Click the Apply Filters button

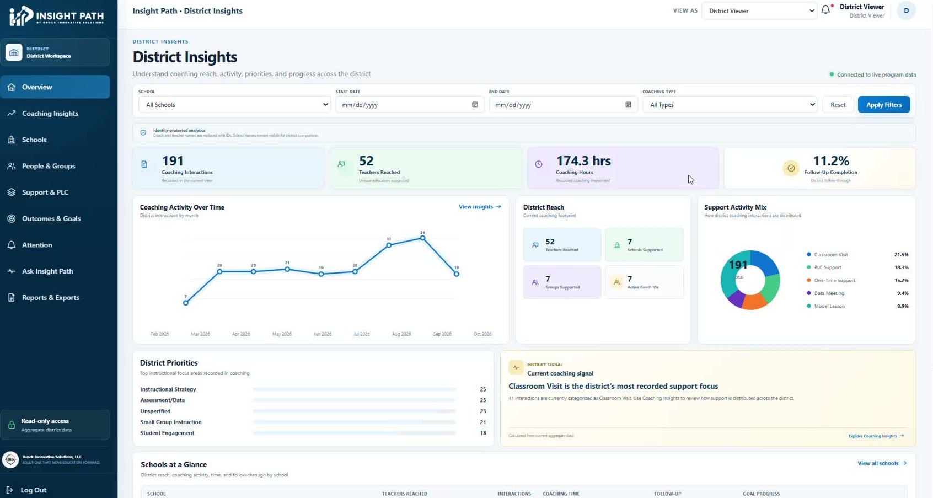click(884, 105)
